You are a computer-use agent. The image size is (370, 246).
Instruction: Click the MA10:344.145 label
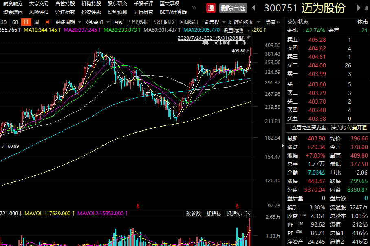[x=42, y=30]
